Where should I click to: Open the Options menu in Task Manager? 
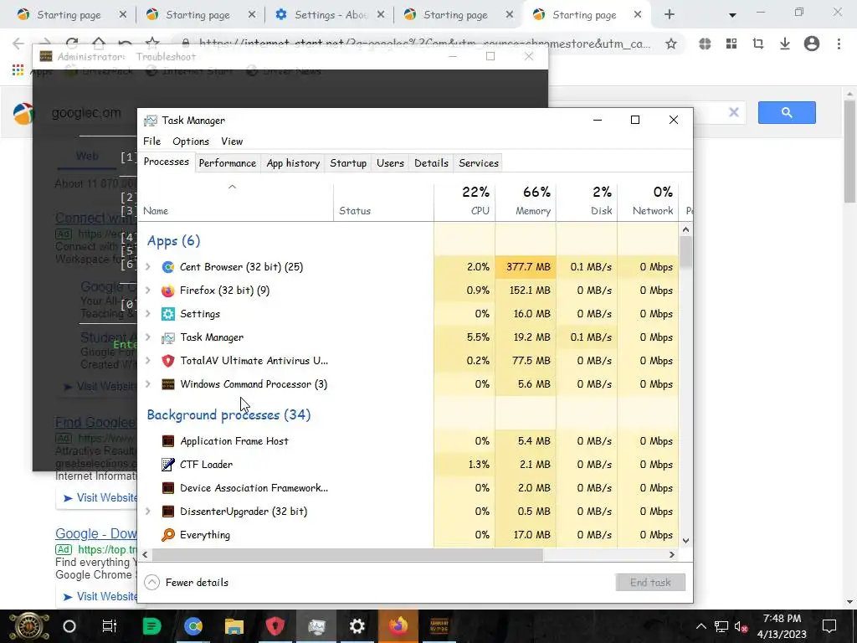pyautogui.click(x=191, y=141)
